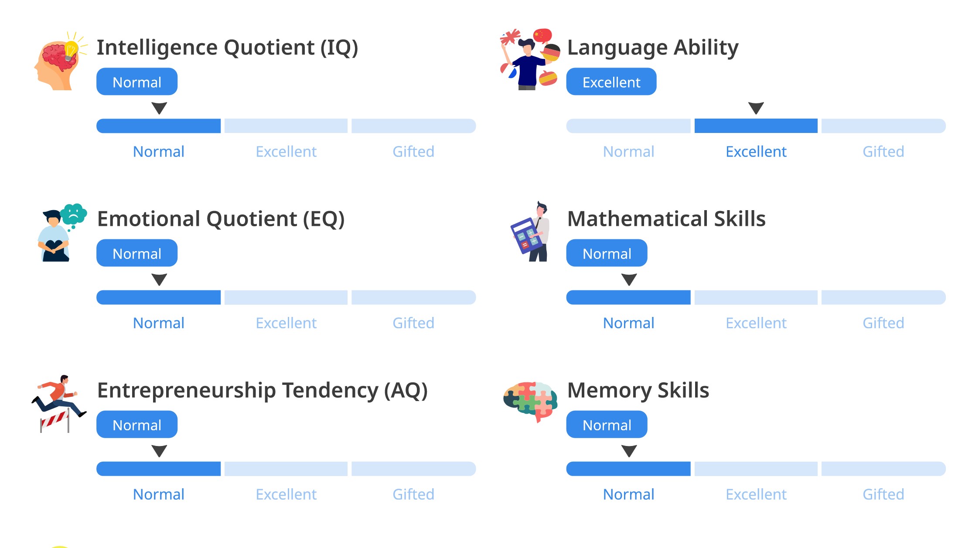Click the Normal badge under Memory Skills

(x=607, y=425)
